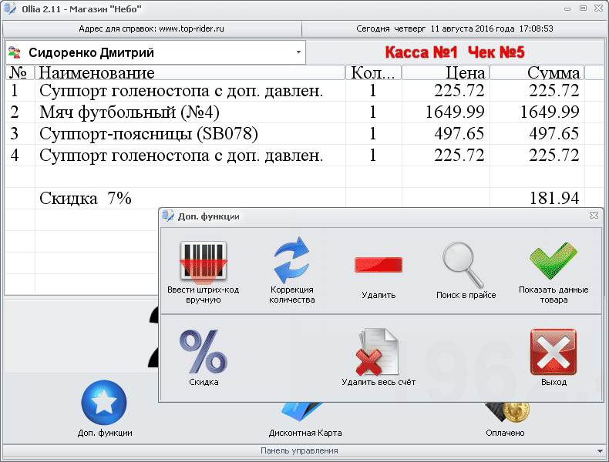Click the cashier user icon
Screen dimensions: 609x462
15,52
